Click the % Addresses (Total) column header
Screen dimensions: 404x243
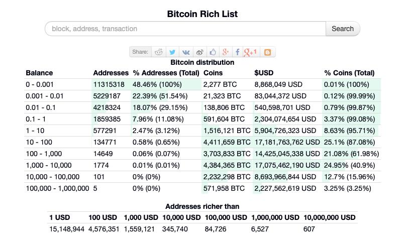[x=166, y=73]
